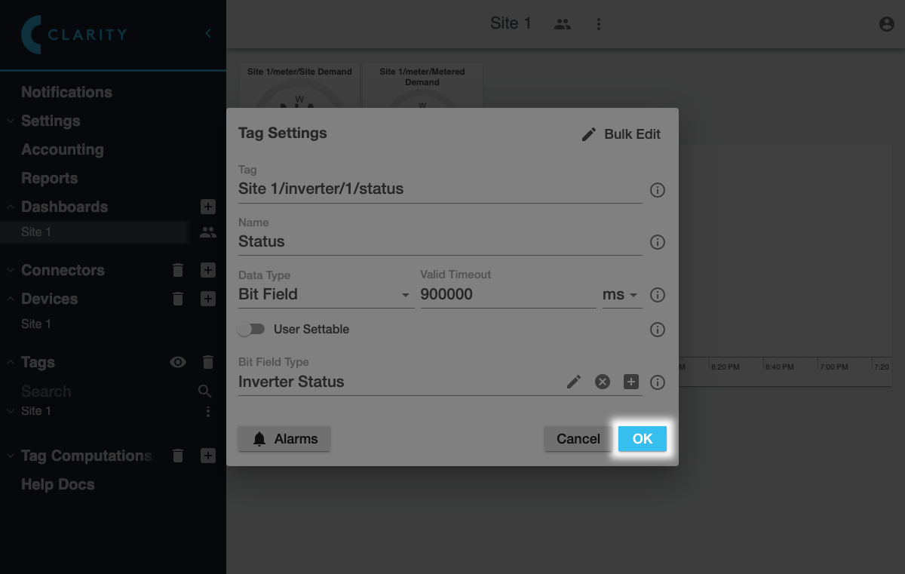Open Reports in the sidebar
Viewport: 905px width, 574px height.
tap(50, 178)
